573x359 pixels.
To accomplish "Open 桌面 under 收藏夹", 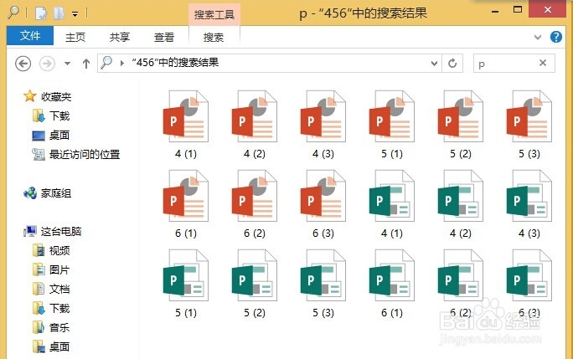I will (51, 135).
